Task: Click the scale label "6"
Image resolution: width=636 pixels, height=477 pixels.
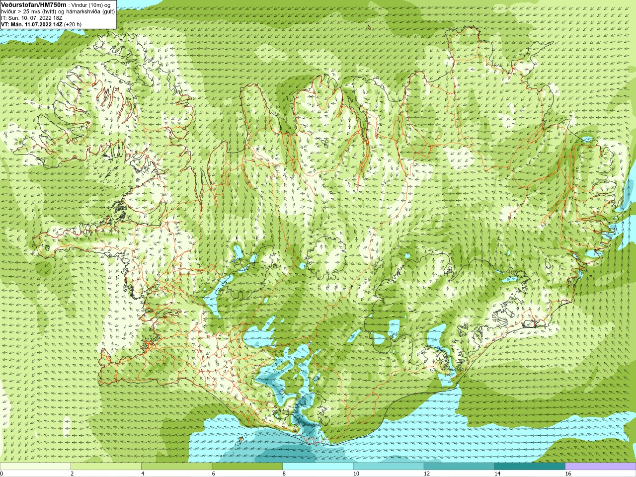Action: 213,474
